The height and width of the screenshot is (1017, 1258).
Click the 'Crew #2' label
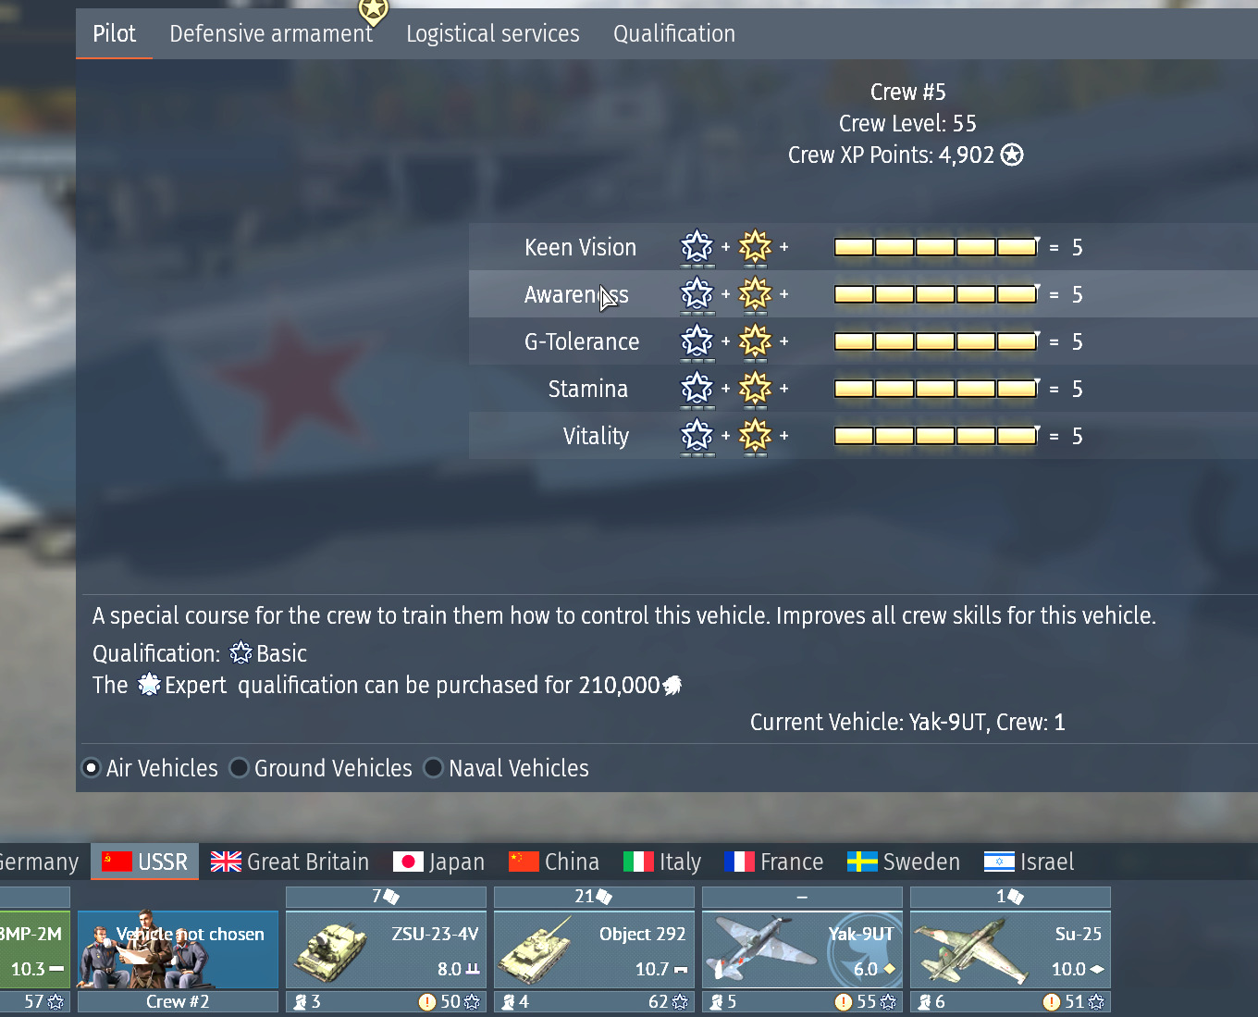178,1001
